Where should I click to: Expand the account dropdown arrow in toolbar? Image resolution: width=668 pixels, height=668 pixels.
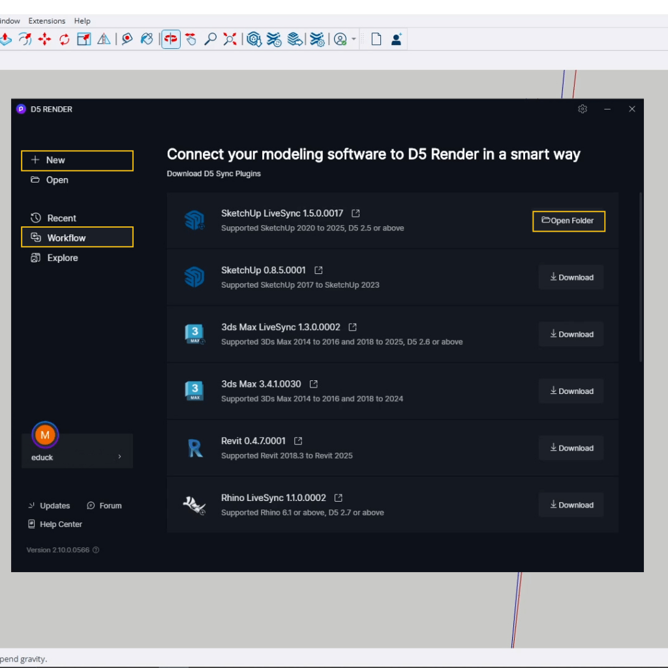point(354,40)
